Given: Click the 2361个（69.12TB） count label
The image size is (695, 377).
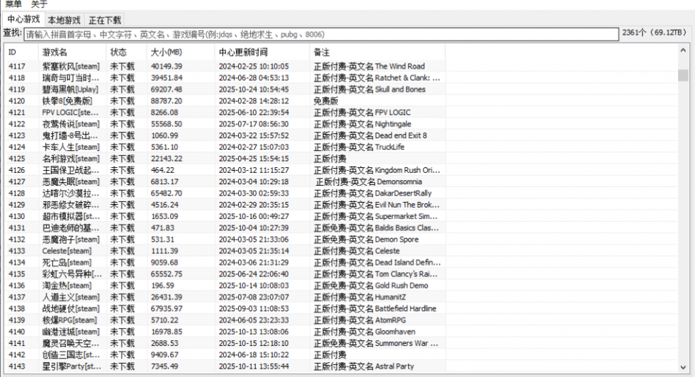Looking at the screenshot, I should [x=655, y=33].
